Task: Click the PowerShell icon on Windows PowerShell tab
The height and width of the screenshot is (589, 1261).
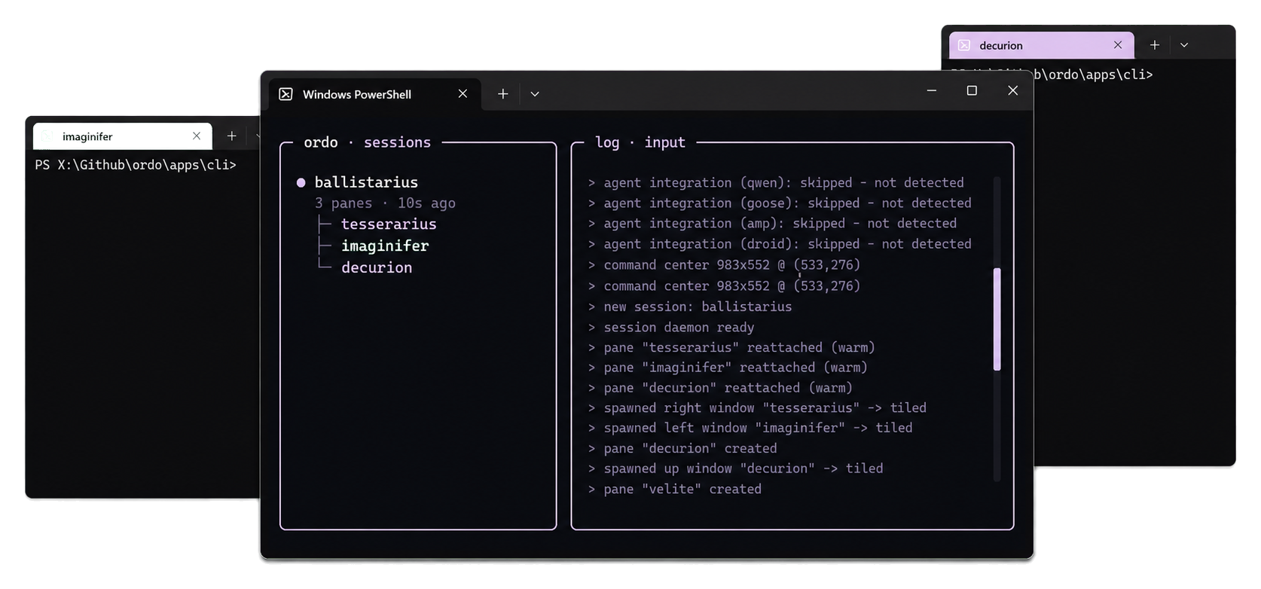Action: [285, 94]
